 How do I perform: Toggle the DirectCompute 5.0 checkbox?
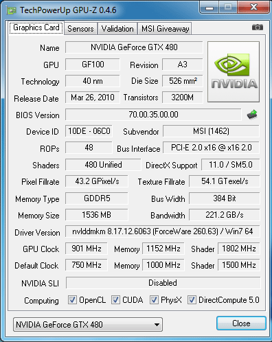click(x=192, y=299)
